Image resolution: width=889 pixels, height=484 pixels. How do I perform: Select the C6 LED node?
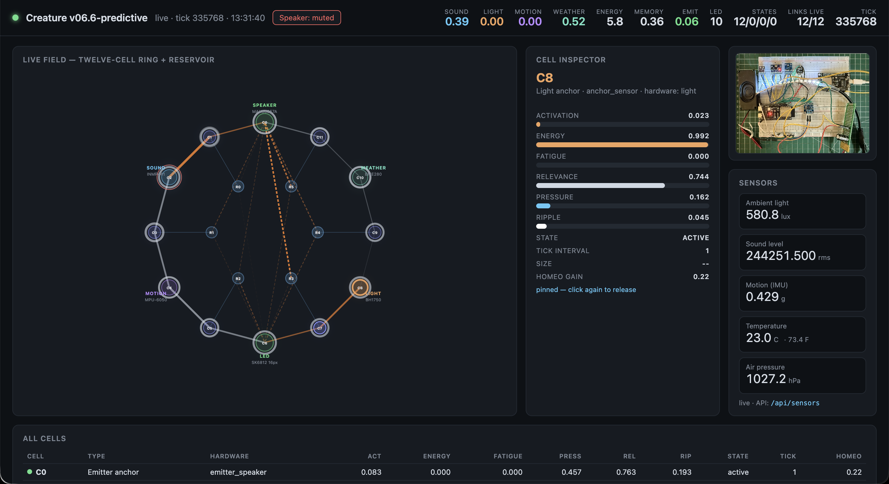click(x=264, y=343)
